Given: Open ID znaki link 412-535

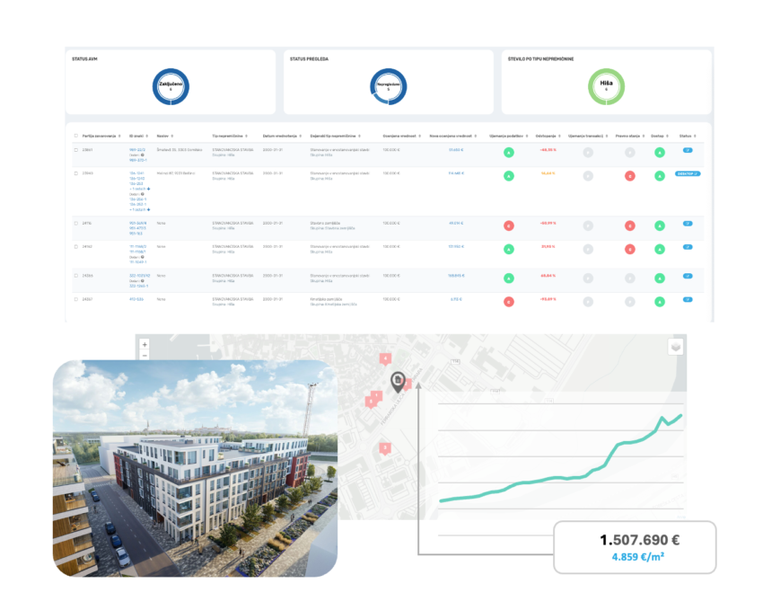Looking at the screenshot, I should (x=137, y=299).
